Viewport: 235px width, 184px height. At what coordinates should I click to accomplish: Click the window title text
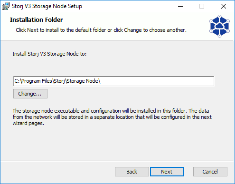point(47,6)
